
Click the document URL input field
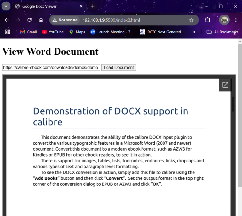(51, 68)
